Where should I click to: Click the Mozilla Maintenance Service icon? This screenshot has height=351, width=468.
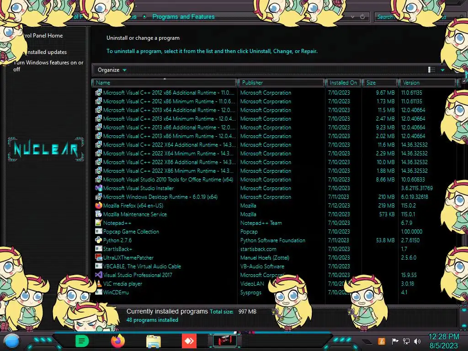tap(99, 214)
